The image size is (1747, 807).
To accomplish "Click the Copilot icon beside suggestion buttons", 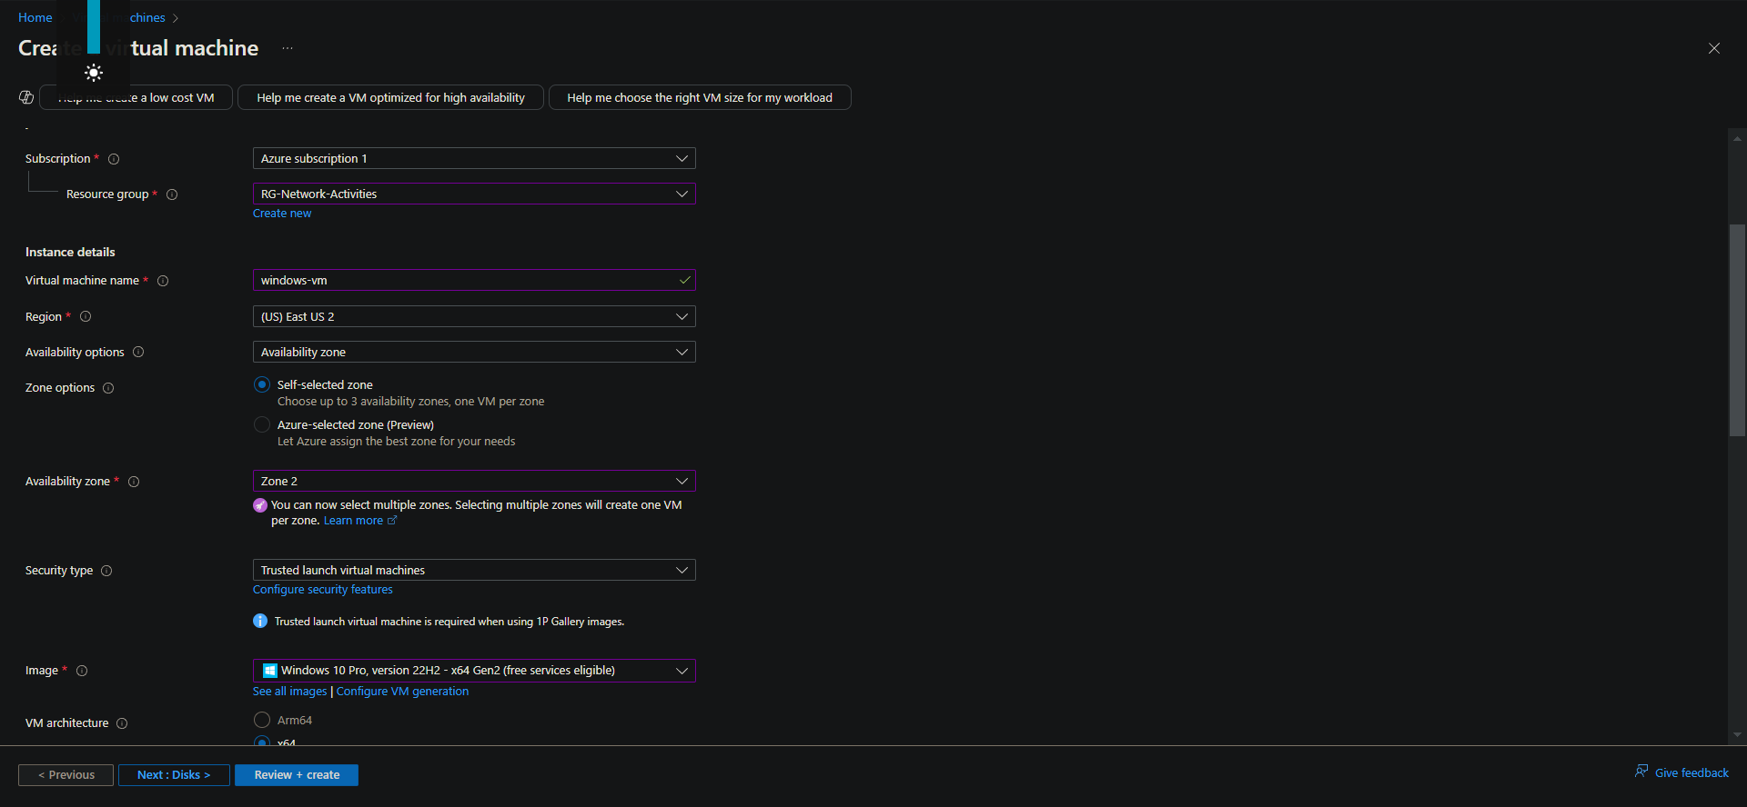I will click(x=26, y=97).
